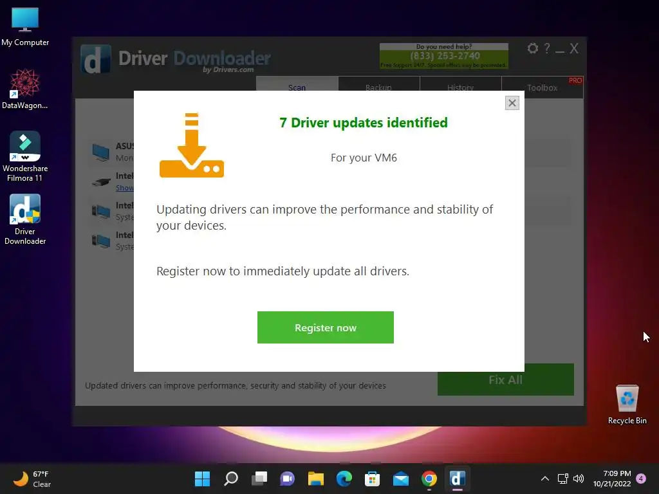Open clock and calendar at 7:09 PM
The height and width of the screenshot is (494, 659).
click(612, 479)
